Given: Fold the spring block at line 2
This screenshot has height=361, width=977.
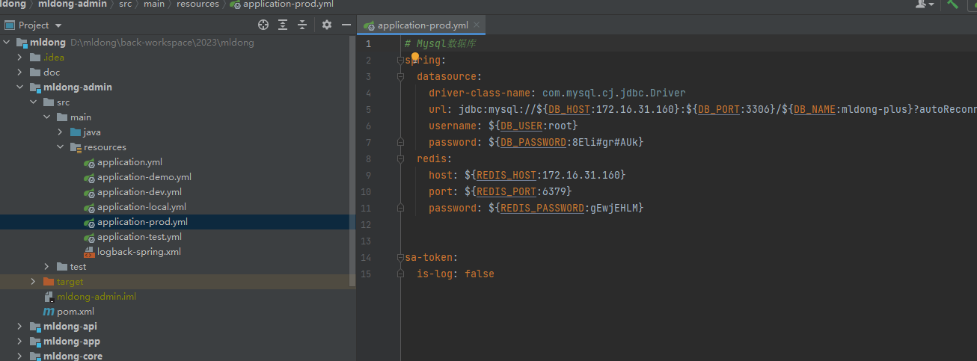Looking at the screenshot, I should pyautogui.click(x=401, y=61).
